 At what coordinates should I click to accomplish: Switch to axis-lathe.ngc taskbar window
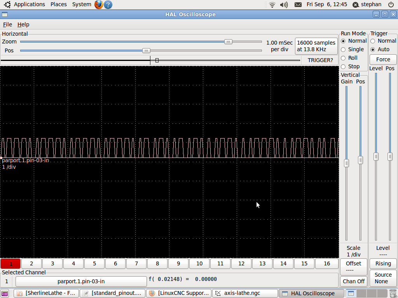(245, 293)
